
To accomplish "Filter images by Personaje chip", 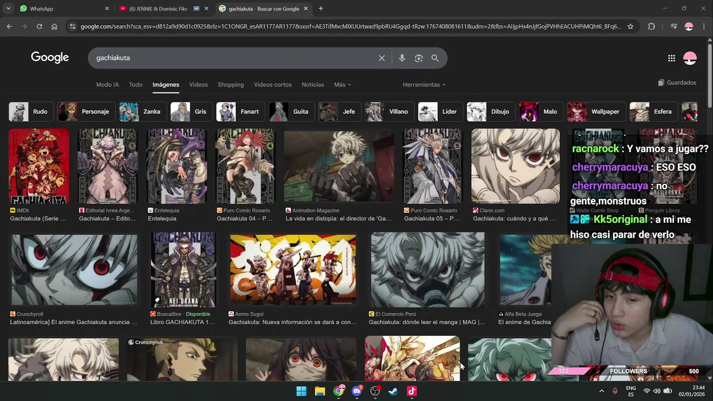I will 86,111.
